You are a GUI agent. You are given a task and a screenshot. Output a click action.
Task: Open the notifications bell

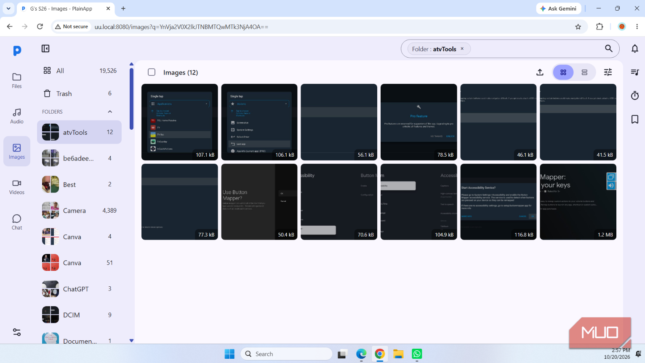pos(635,48)
